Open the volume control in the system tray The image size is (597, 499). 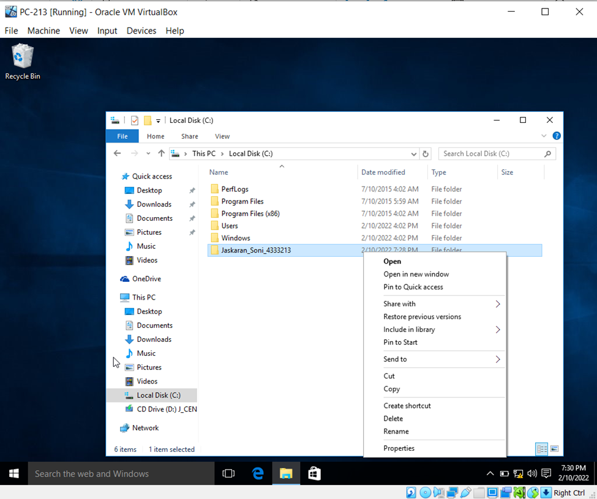pyautogui.click(x=531, y=473)
